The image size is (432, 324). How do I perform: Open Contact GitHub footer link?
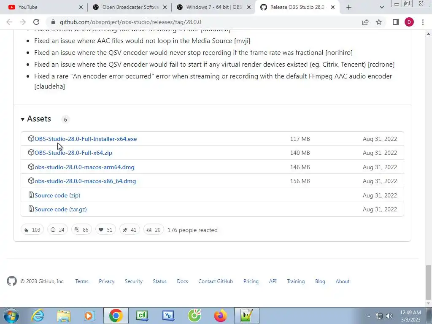(x=216, y=281)
